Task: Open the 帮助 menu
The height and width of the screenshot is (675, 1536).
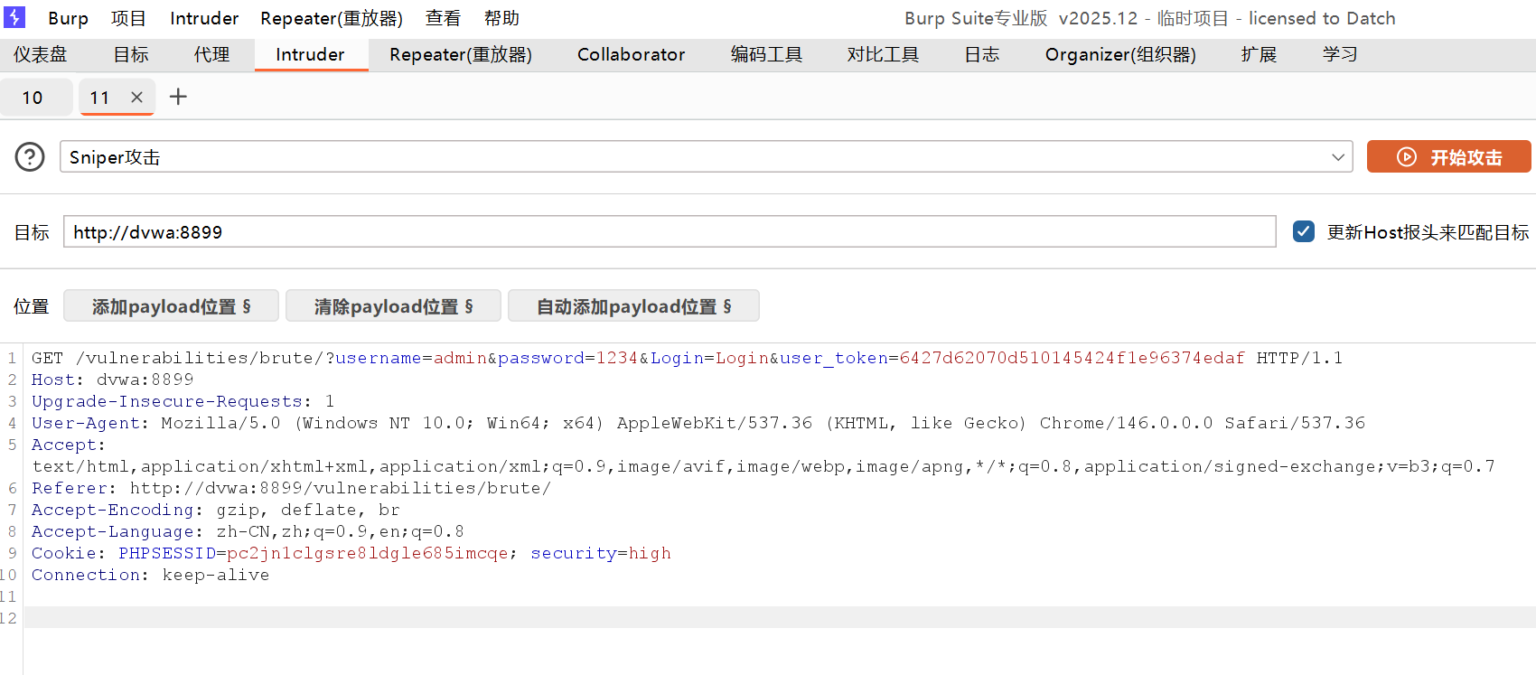Action: pos(501,18)
